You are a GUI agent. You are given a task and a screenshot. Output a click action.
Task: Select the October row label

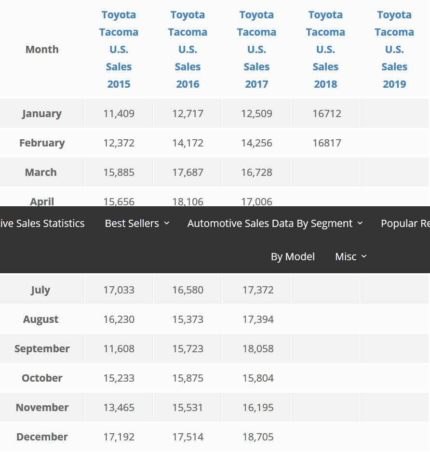pyautogui.click(x=42, y=378)
